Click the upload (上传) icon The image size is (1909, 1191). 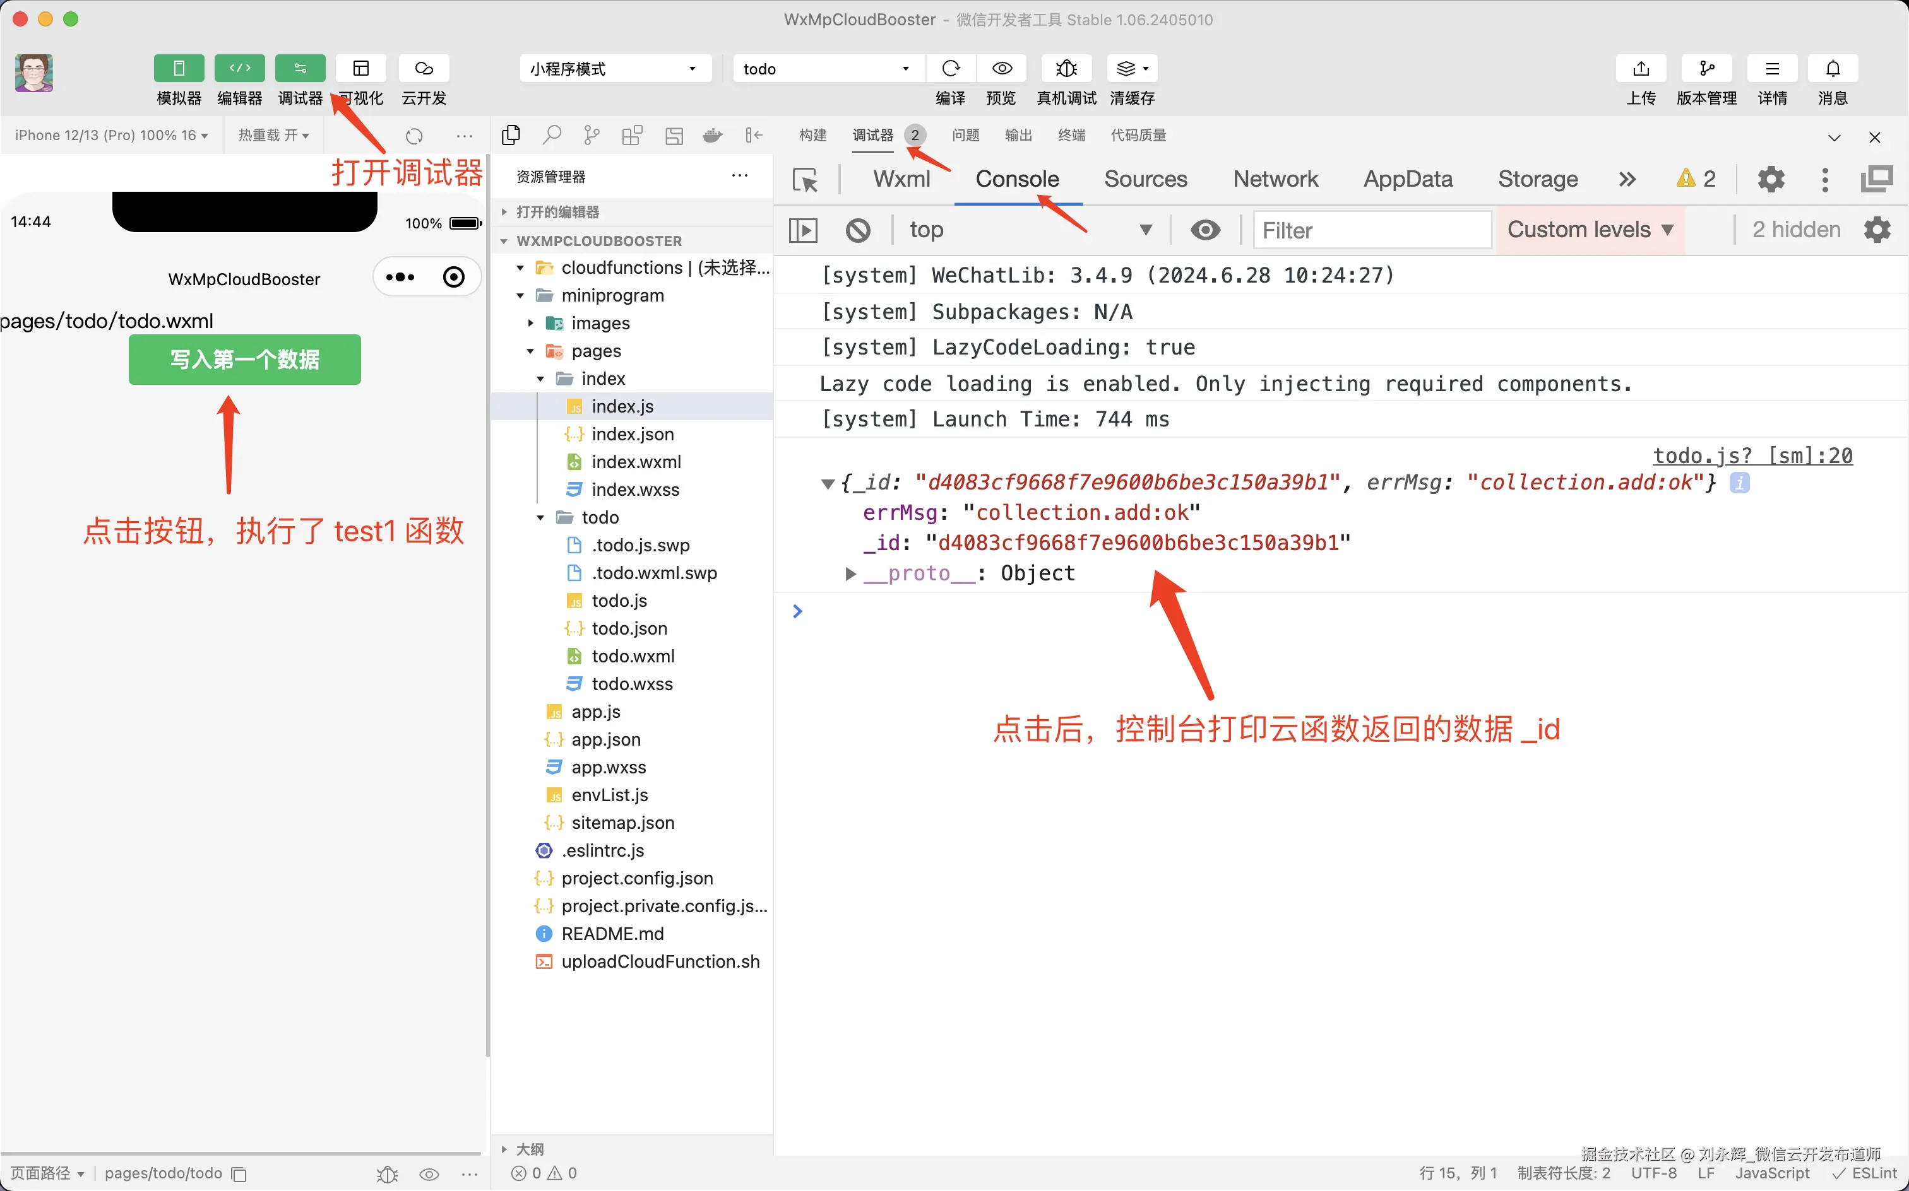coord(1640,69)
